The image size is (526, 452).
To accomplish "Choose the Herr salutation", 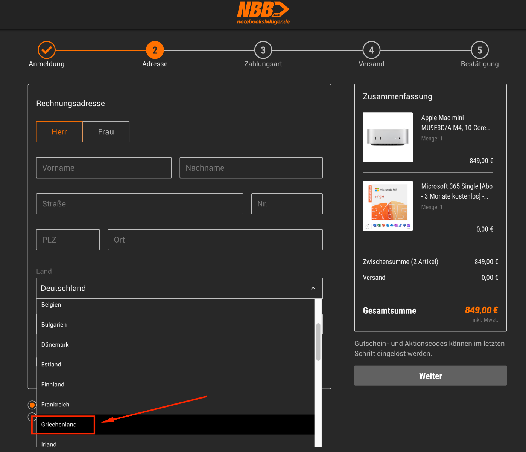I will [x=59, y=132].
